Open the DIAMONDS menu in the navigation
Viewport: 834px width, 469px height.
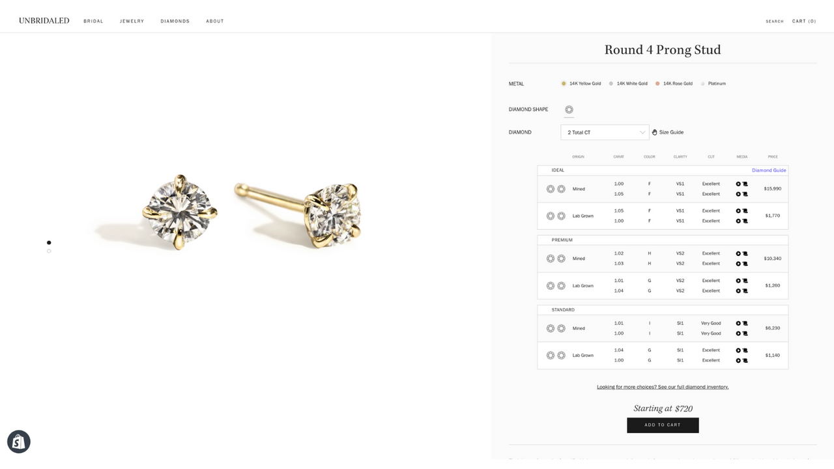click(175, 21)
